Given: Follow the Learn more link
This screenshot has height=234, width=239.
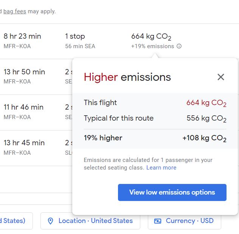Looking at the screenshot, I should 161,168.
